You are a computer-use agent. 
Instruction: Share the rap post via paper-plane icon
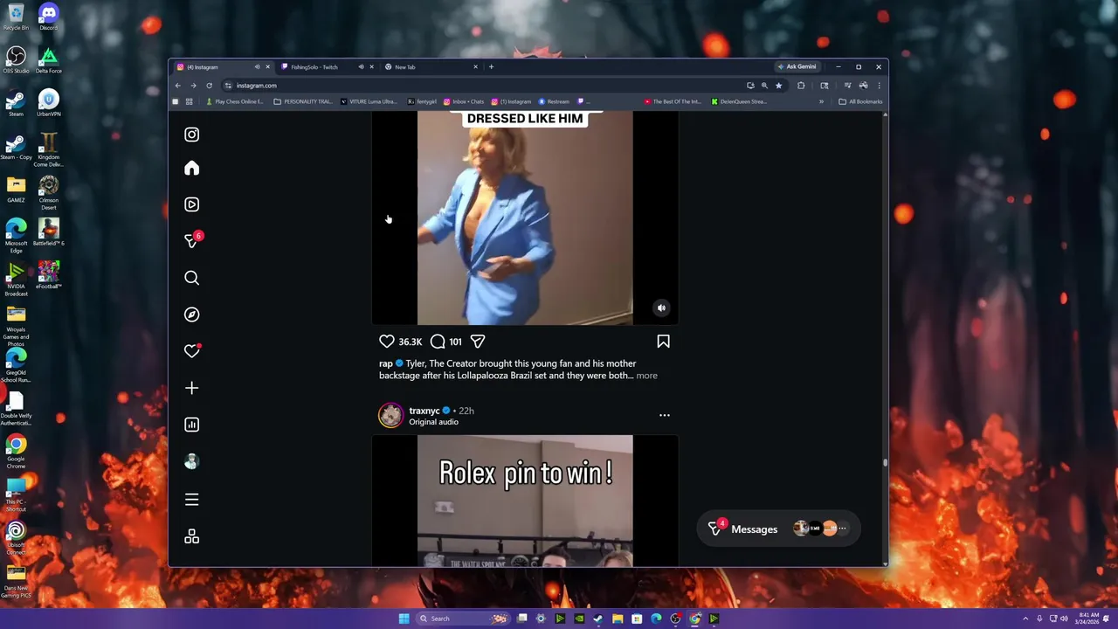coord(478,342)
